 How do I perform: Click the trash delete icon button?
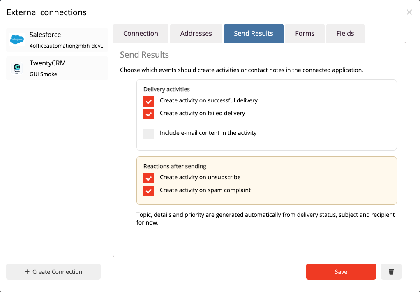click(391, 271)
